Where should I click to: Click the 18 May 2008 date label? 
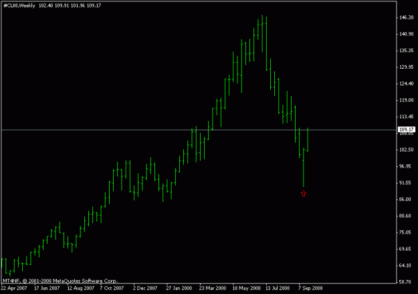246,288
